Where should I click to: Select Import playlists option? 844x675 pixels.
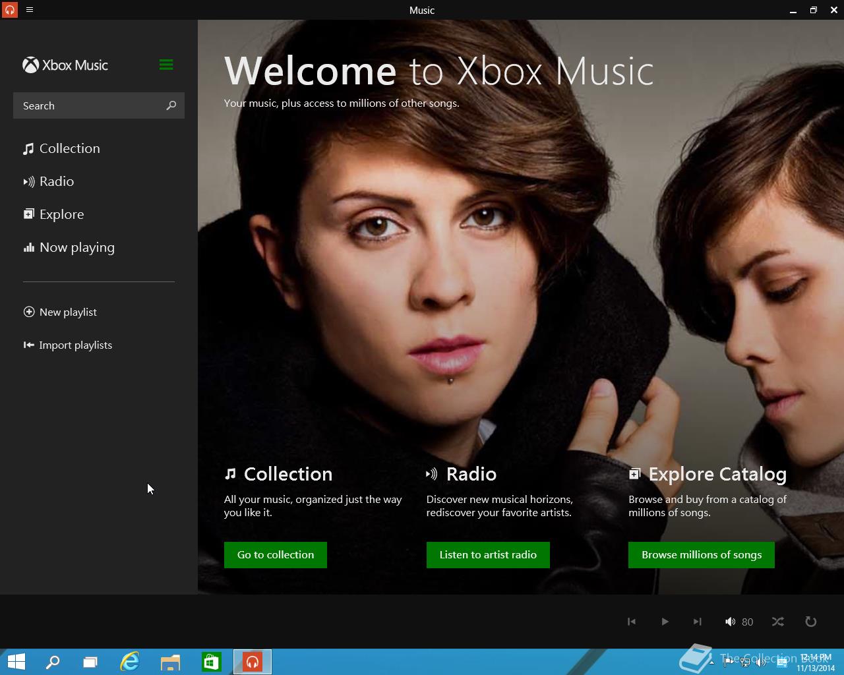pos(68,345)
